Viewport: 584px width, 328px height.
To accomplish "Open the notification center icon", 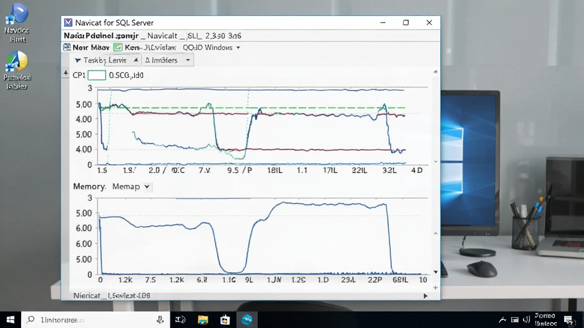I will pyautogui.click(x=569, y=320).
